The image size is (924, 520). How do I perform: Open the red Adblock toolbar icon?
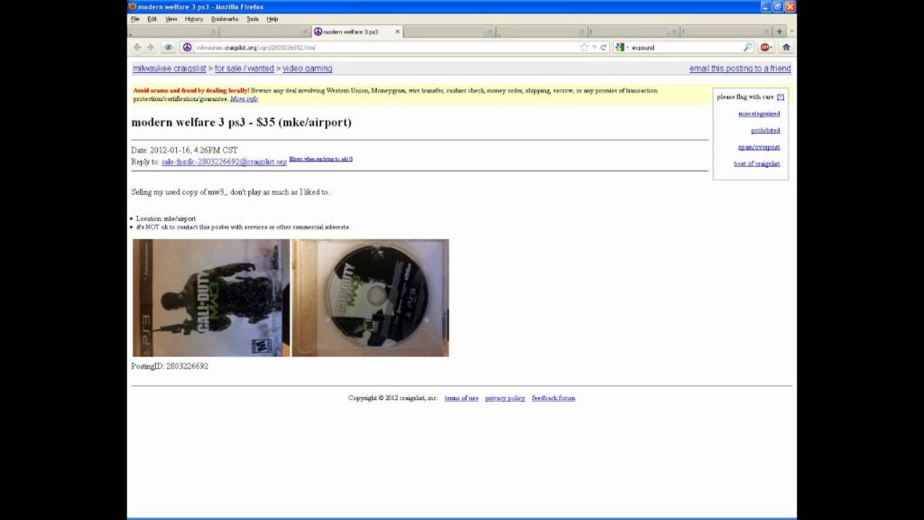coord(765,47)
